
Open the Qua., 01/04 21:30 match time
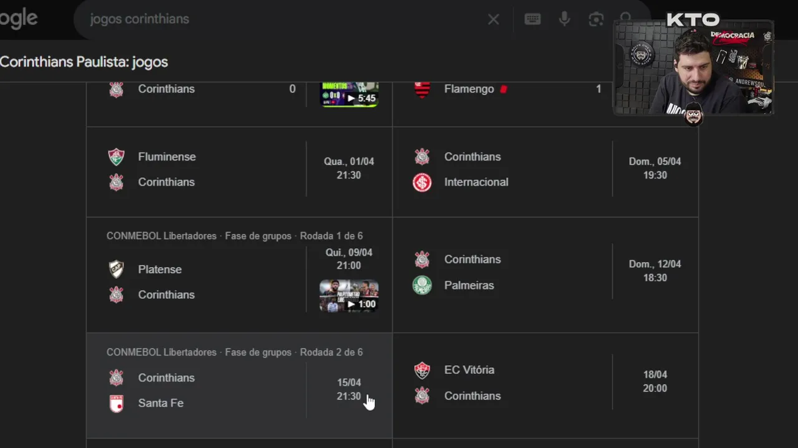(x=349, y=168)
